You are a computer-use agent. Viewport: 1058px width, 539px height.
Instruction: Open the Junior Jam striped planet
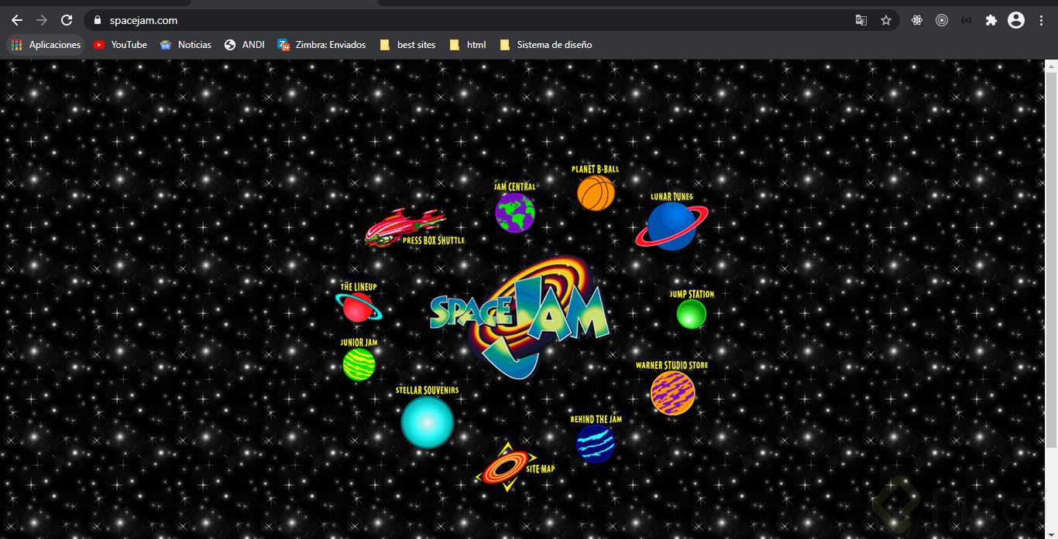359,364
